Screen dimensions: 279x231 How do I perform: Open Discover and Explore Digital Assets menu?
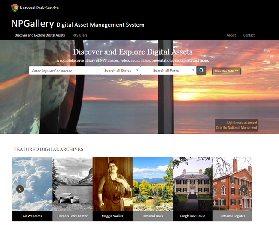[x=40, y=35]
